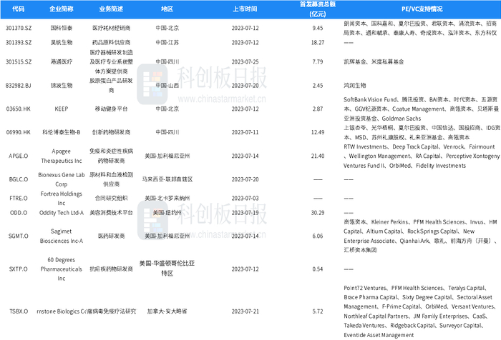Click business description 医疗耗材经销商

pyautogui.click(x=111, y=28)
